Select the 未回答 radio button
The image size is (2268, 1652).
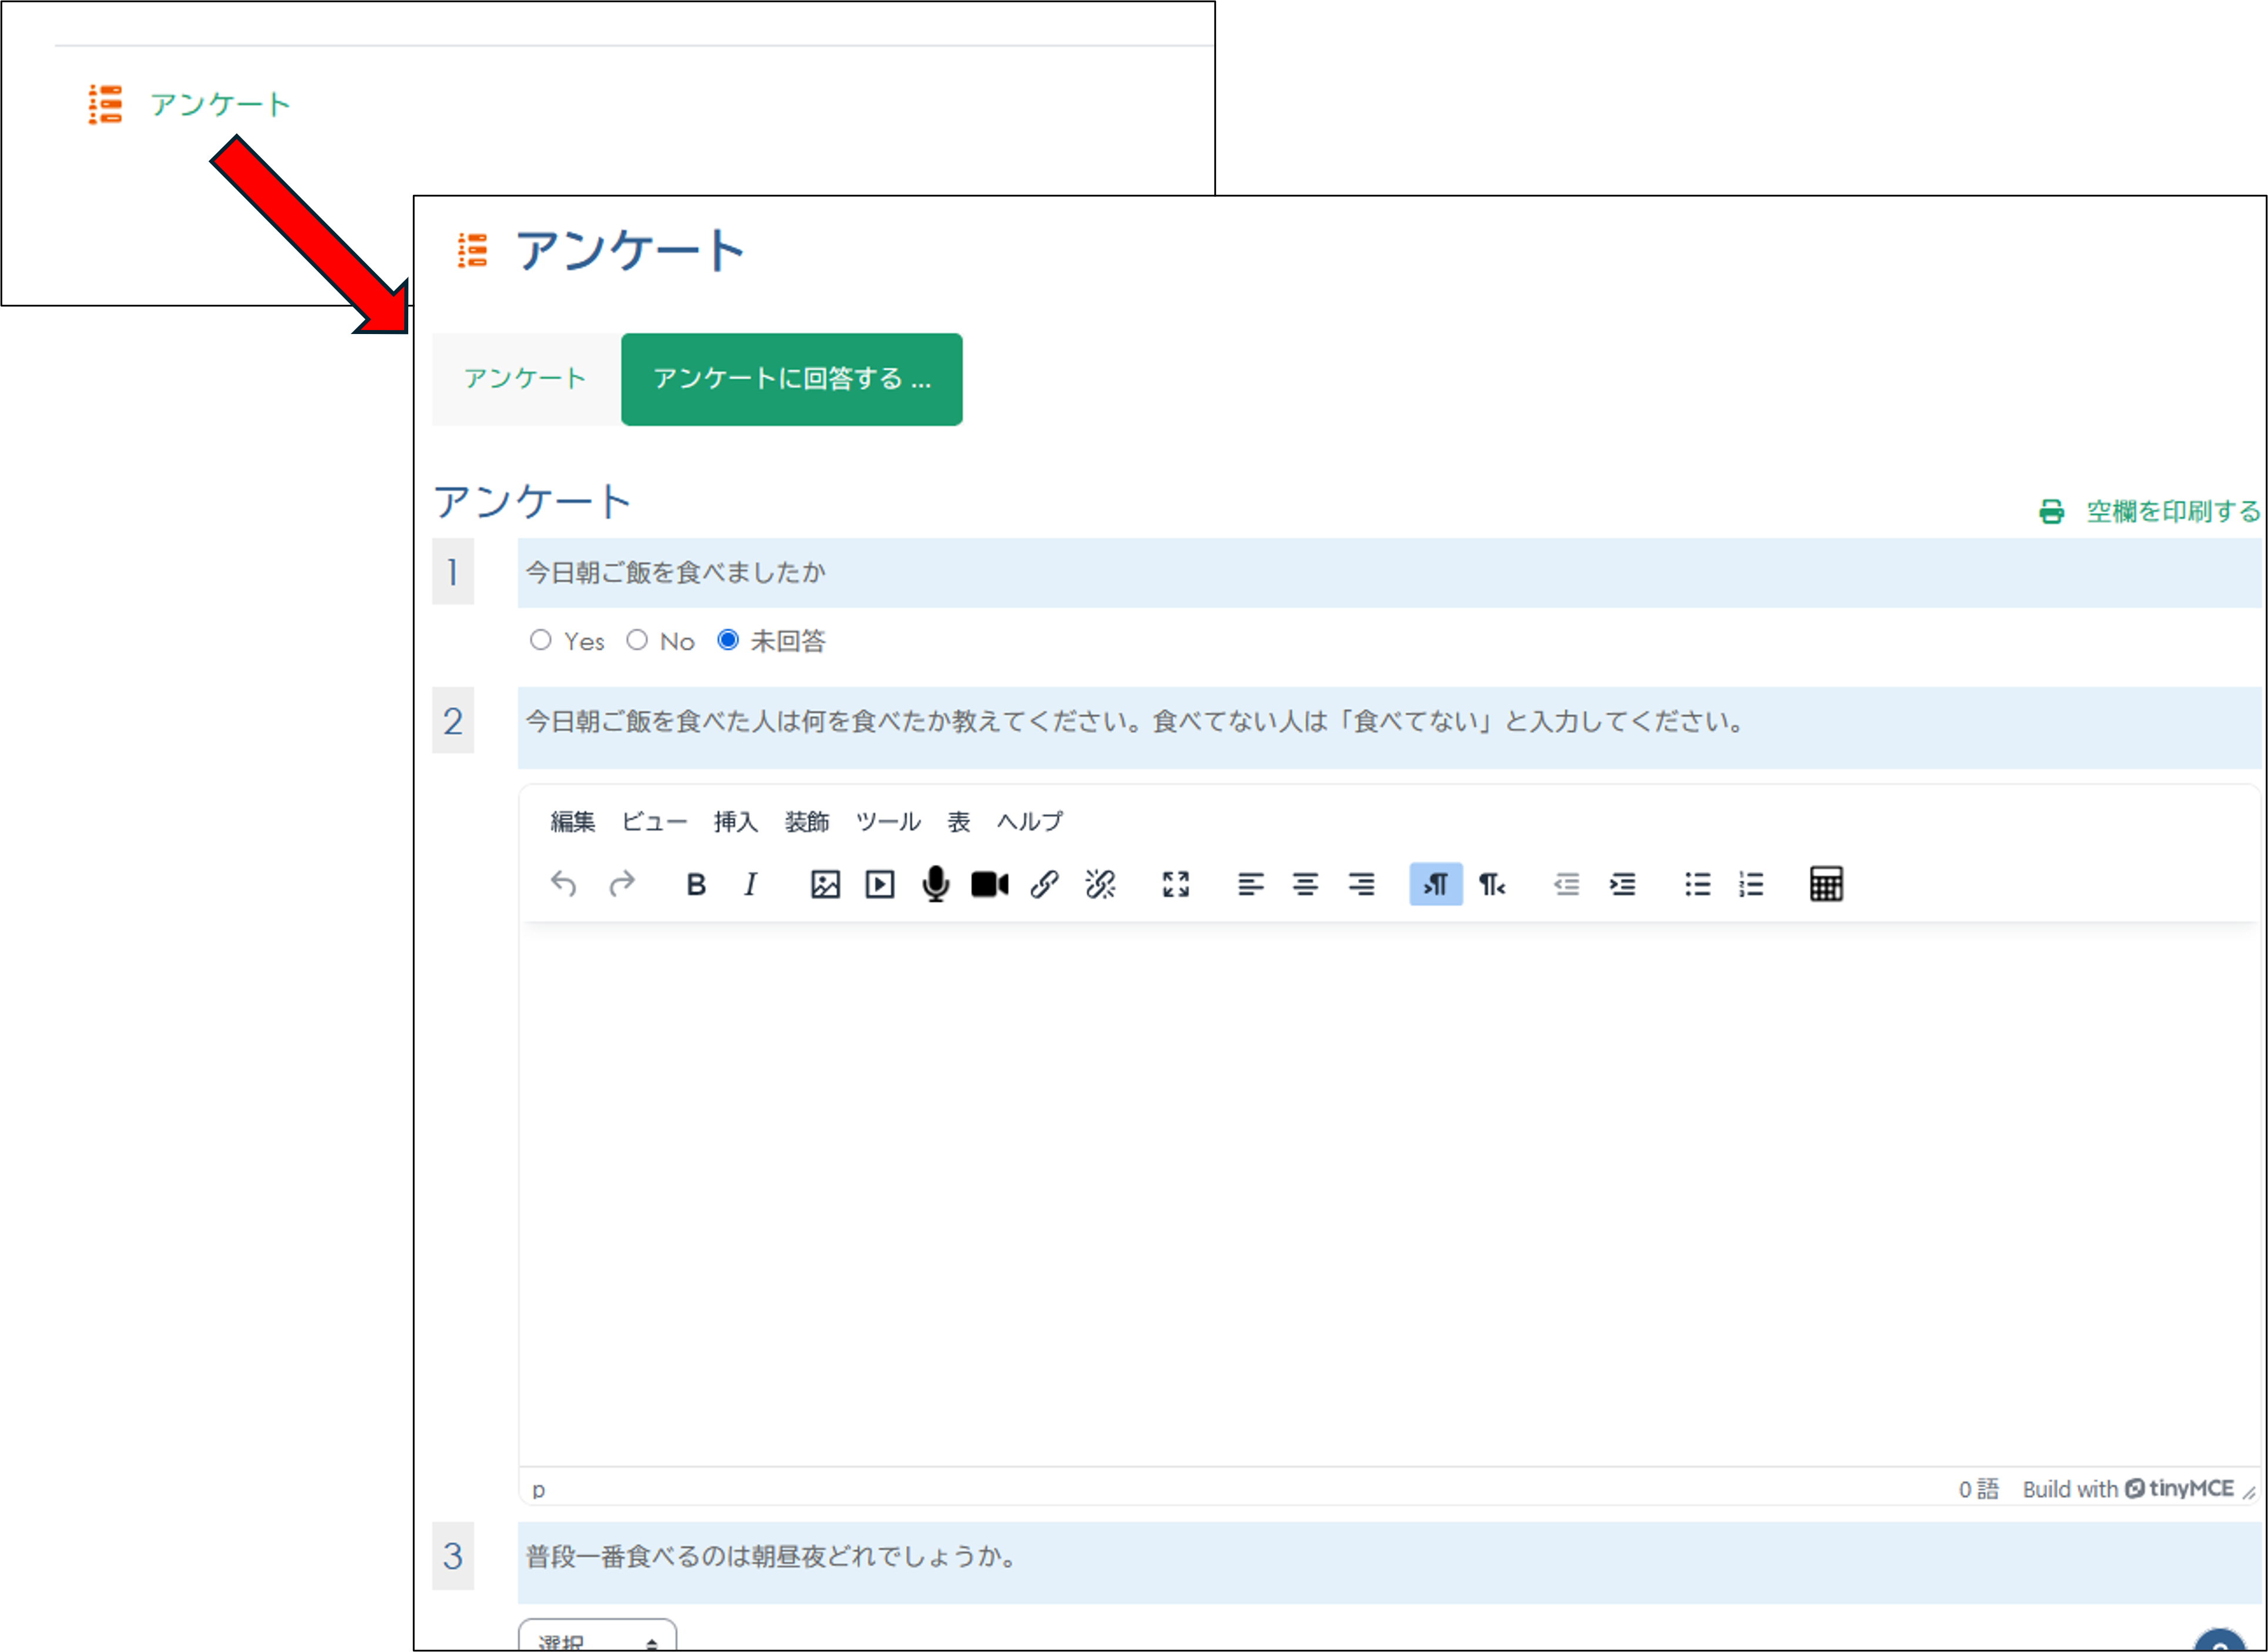tap(728, 641)
